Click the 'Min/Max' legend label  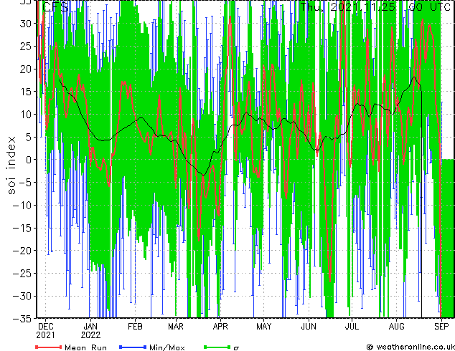(167, 347)
